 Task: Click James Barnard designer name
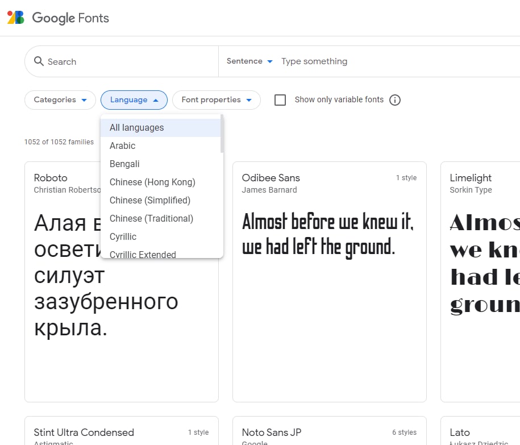(269, 190)
